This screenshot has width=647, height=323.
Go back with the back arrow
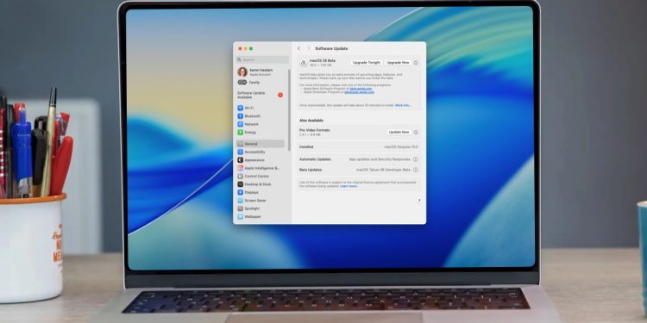(299, 48)
